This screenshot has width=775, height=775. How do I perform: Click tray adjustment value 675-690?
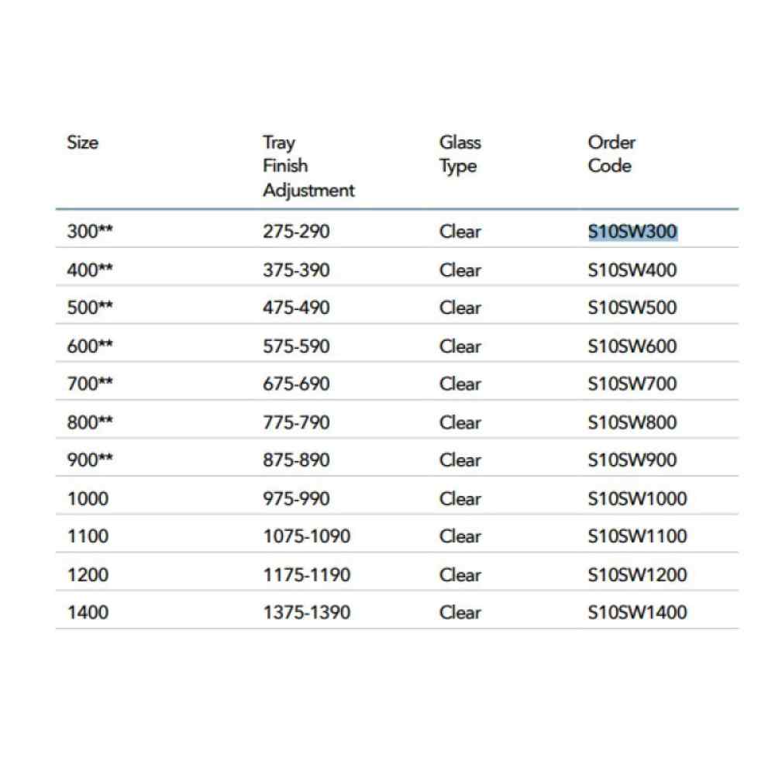(x=296, y=384)
